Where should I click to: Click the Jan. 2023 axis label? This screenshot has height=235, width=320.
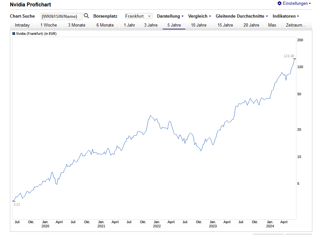[213, 224]
